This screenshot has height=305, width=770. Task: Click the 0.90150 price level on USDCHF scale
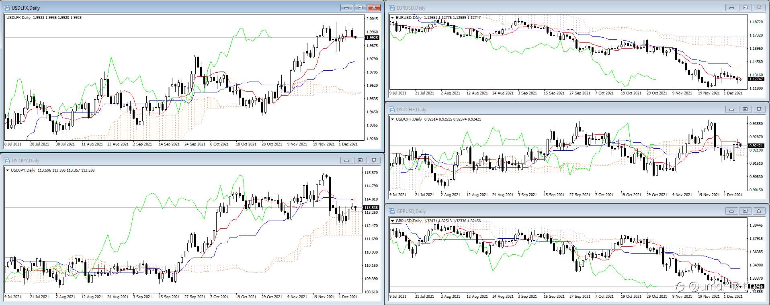[x=756, y=190]
